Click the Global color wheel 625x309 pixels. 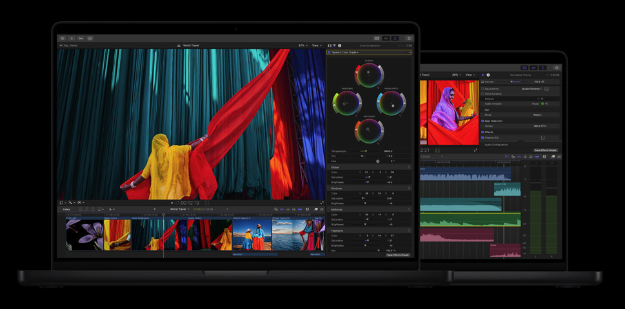coord(369,75)
